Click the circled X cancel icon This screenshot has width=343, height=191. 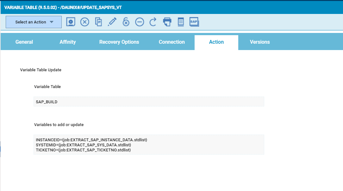click(x=84, y=22)
